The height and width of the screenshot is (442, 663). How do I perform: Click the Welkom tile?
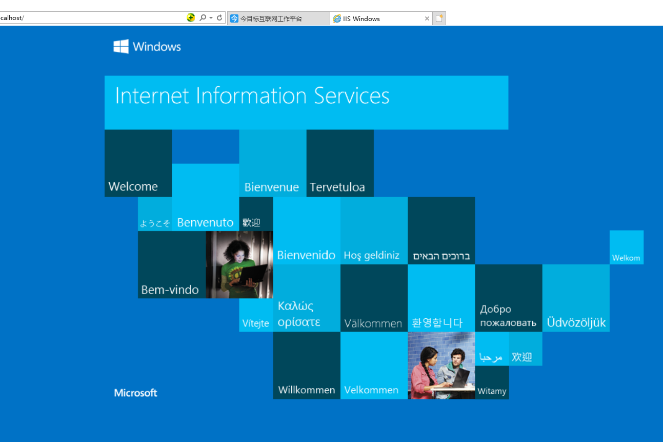coord(626,247)
